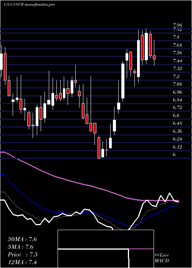The height and width of the screenshot is (268, 192).
Task: Select the 7.08 price axis label
Action: tap(177, 84)
